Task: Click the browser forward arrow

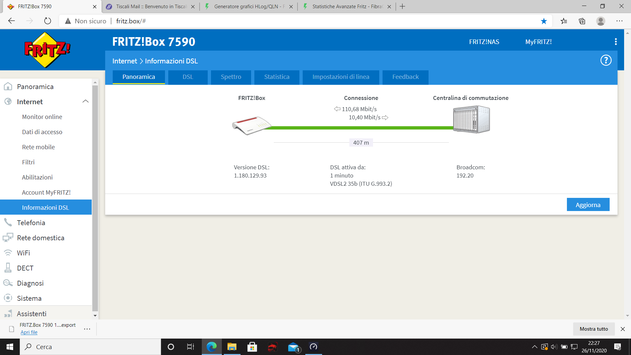Action: [x=30, y=21]
